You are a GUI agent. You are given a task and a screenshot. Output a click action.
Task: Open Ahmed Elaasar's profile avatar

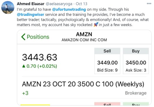click(8, 8)
